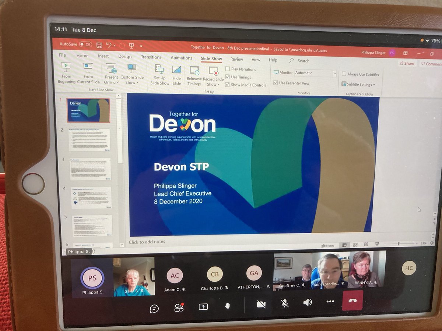Uncheck Show Media Controls

click(x=228, y=85)
